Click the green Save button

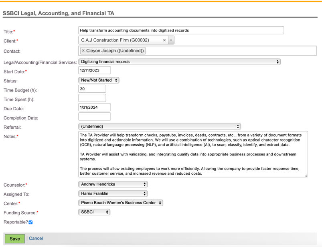point(15,239)
